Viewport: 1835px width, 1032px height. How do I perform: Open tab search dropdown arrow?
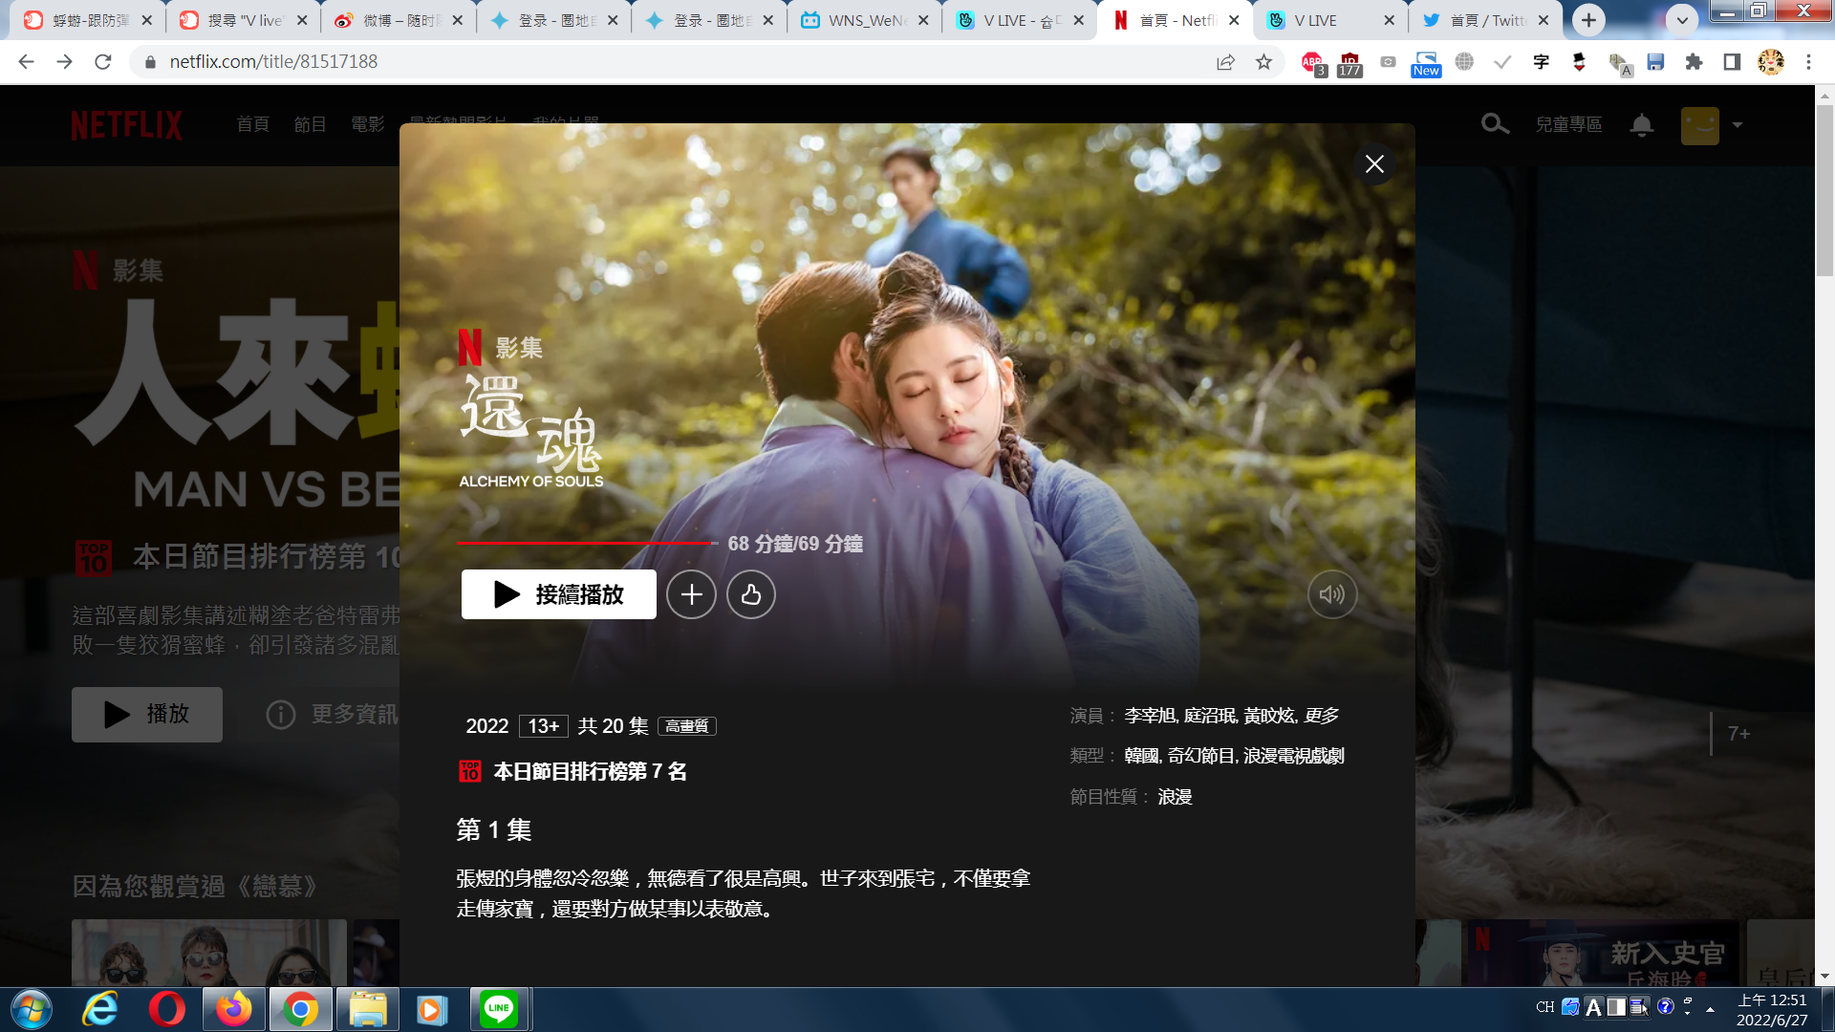[1682, 19]
